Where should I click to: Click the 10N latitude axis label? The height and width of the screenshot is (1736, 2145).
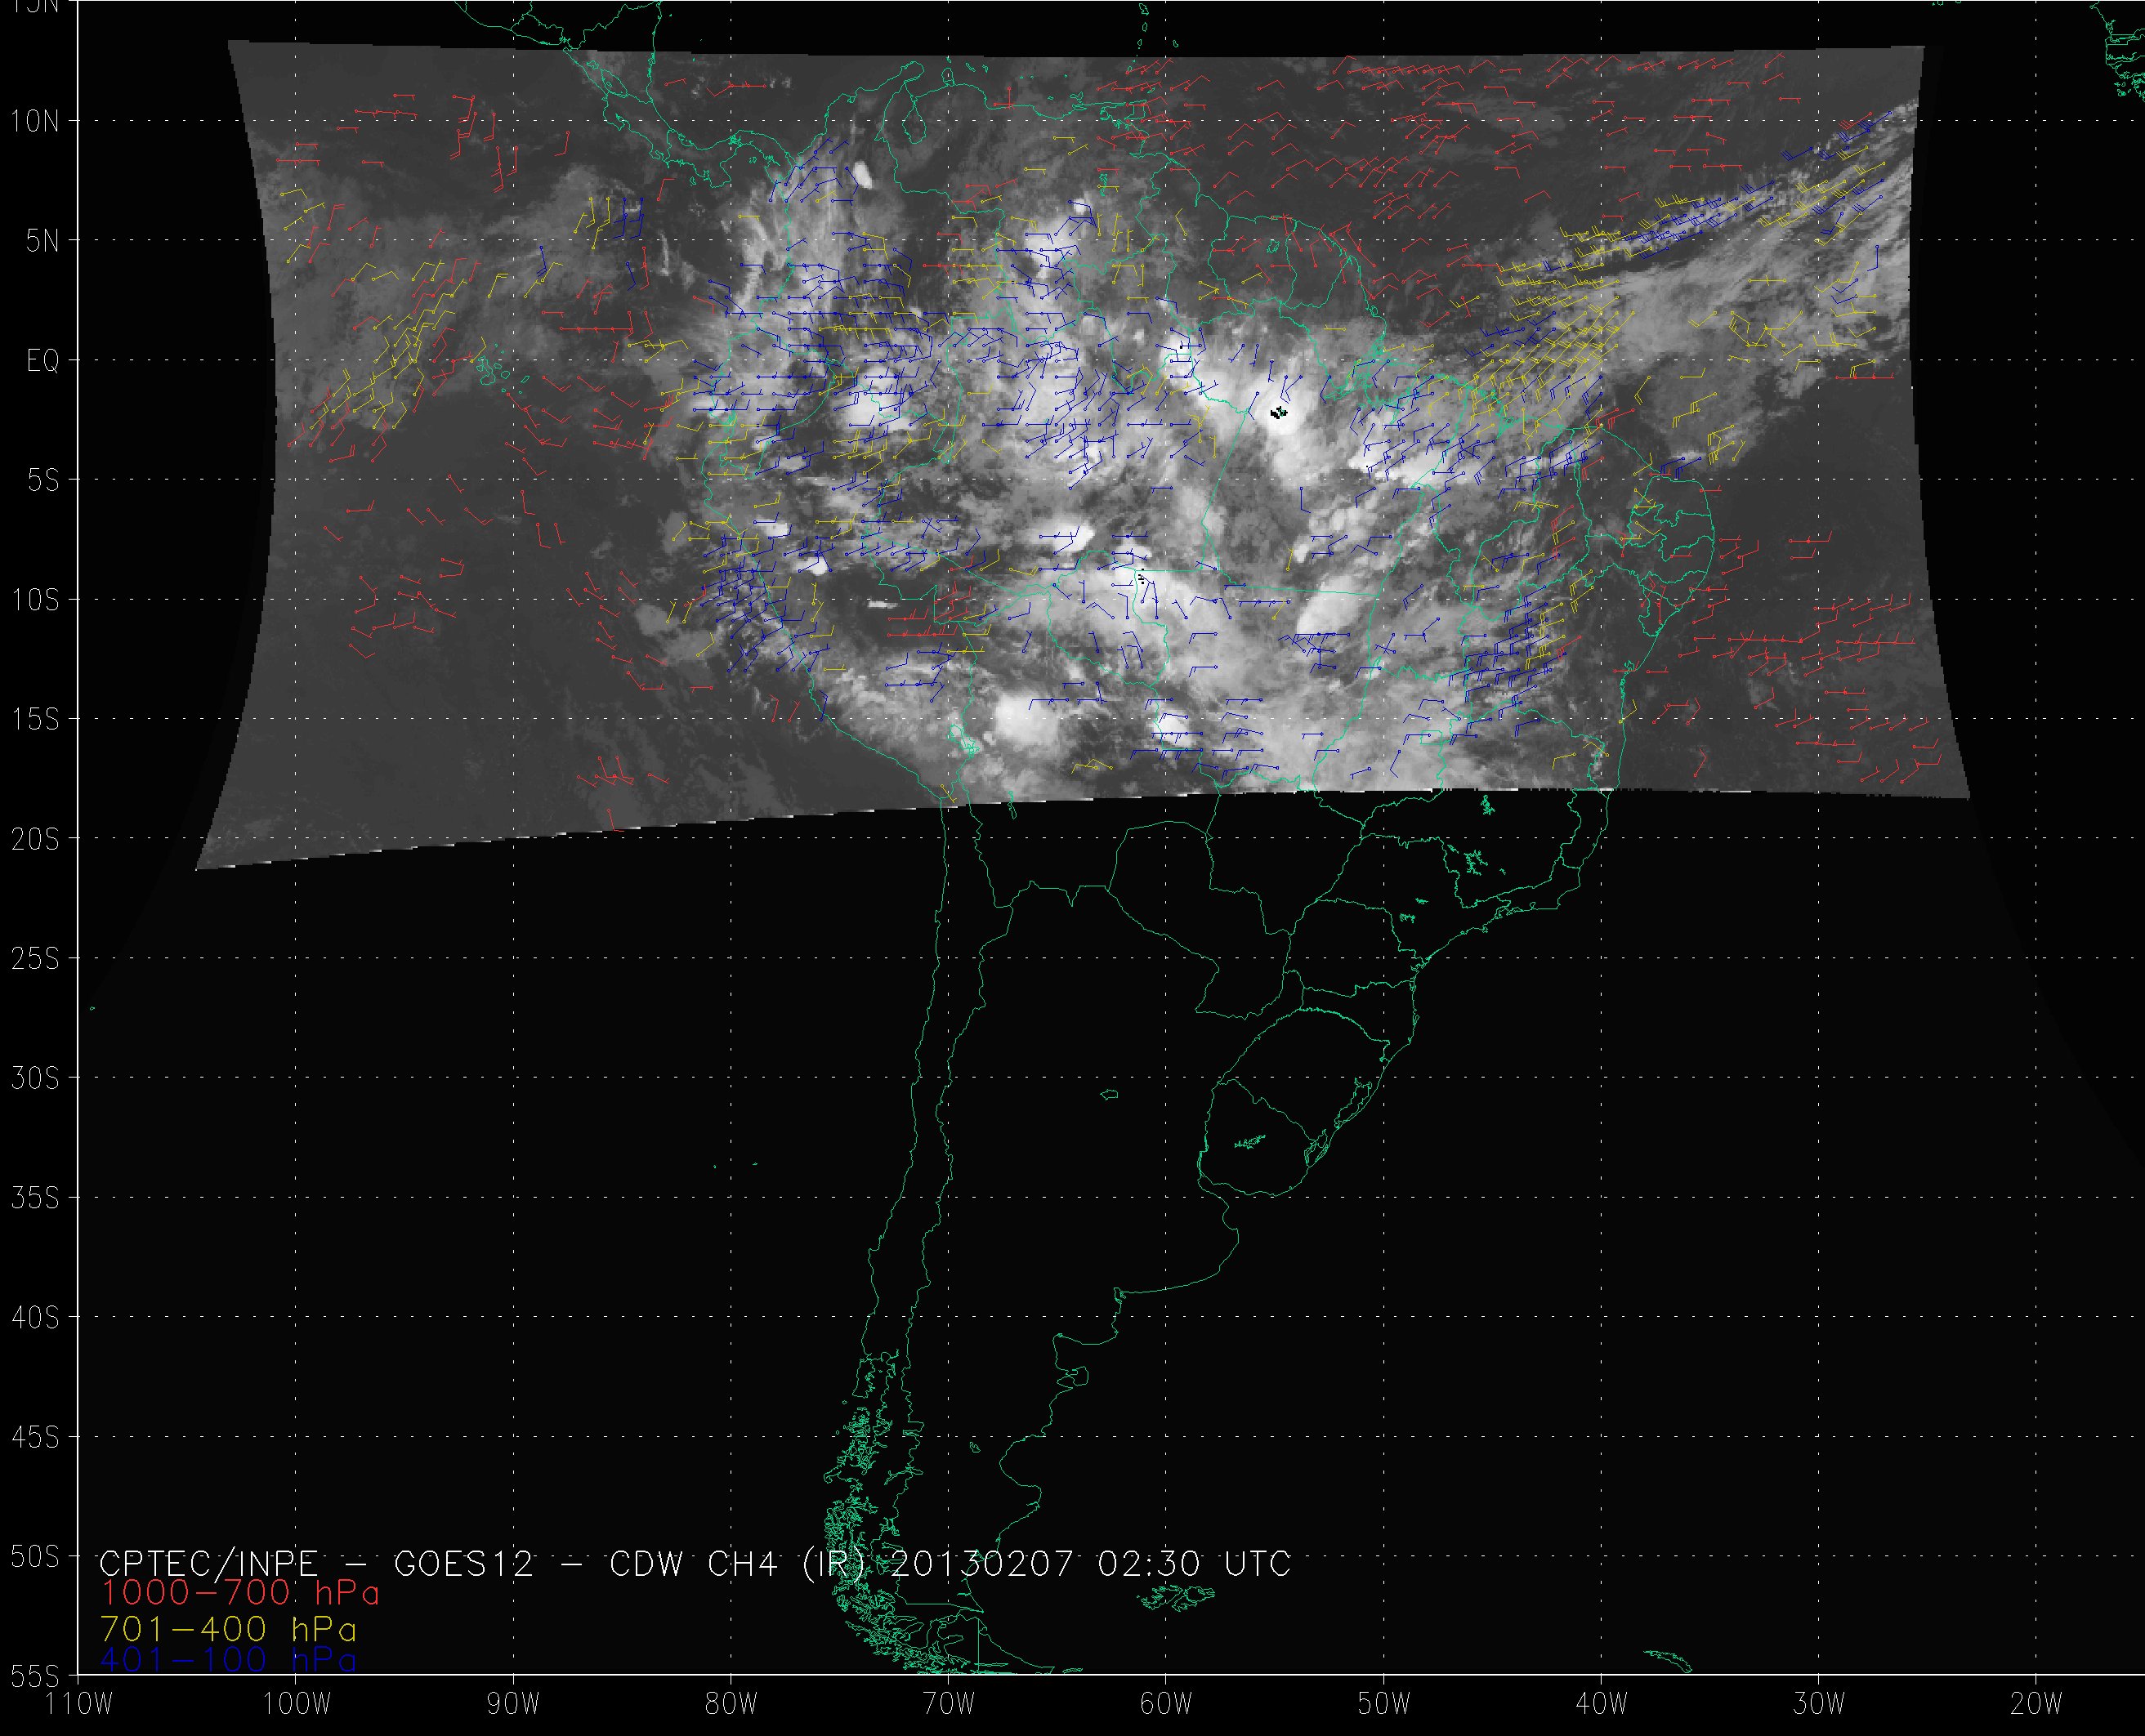click(35, 122)
